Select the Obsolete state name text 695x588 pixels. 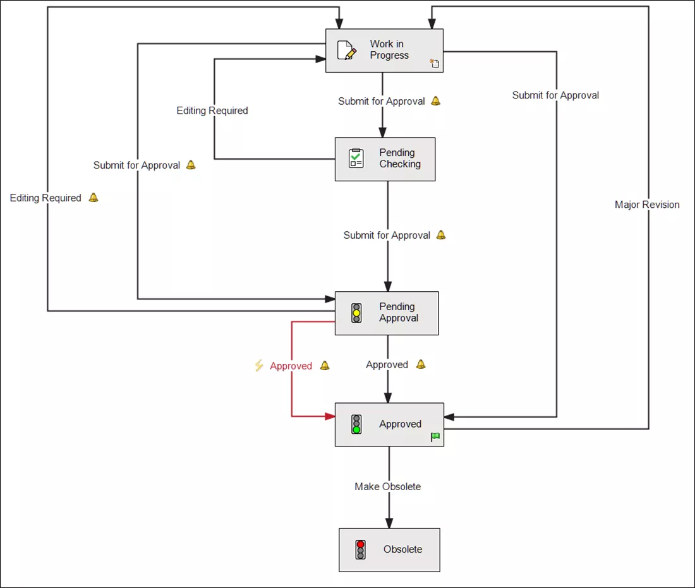(x=402, y=549)
